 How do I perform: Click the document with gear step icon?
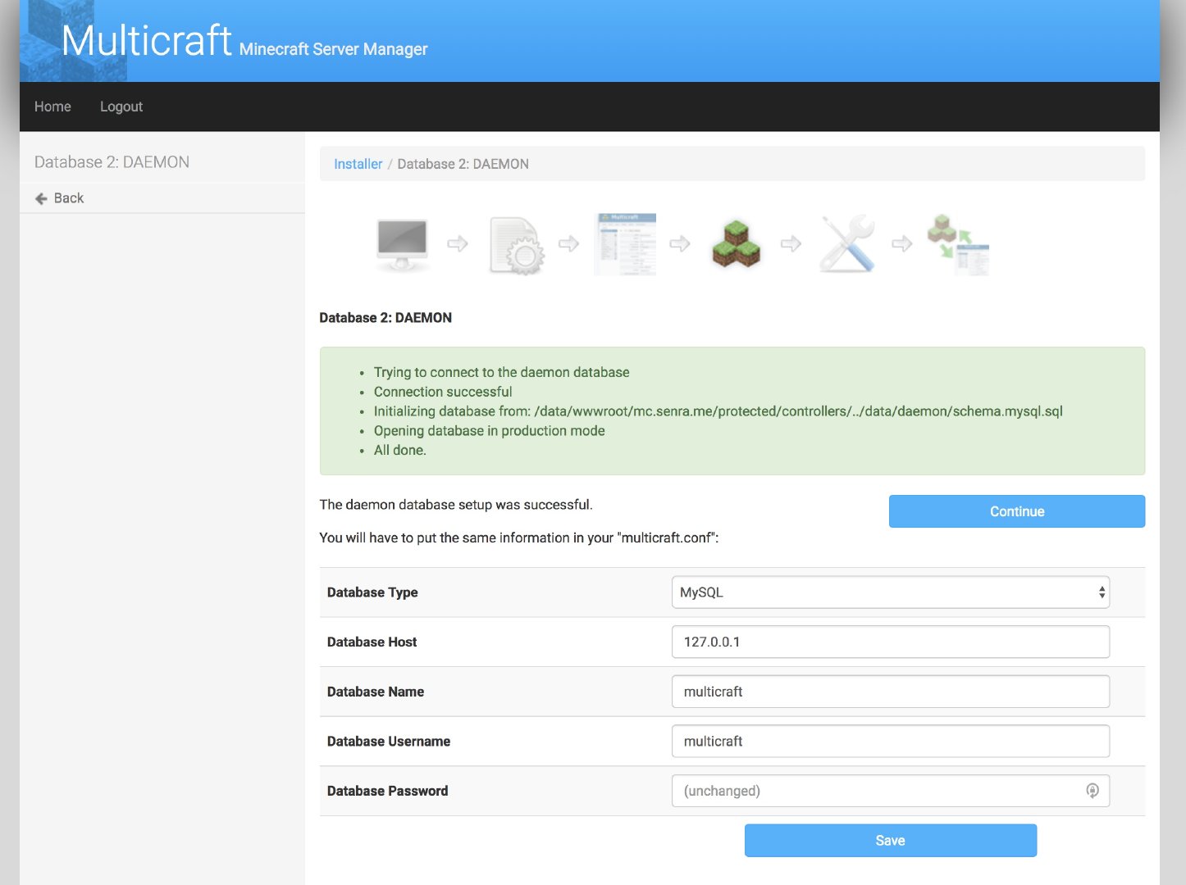[515, 245]
